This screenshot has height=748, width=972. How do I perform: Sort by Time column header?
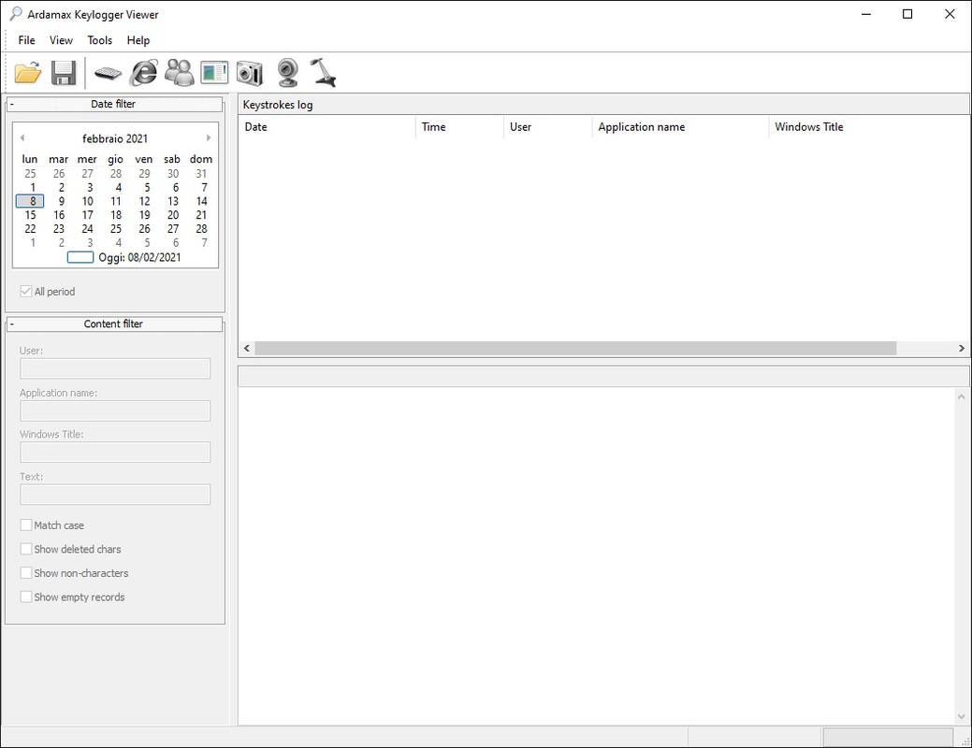tap(459, 127)
